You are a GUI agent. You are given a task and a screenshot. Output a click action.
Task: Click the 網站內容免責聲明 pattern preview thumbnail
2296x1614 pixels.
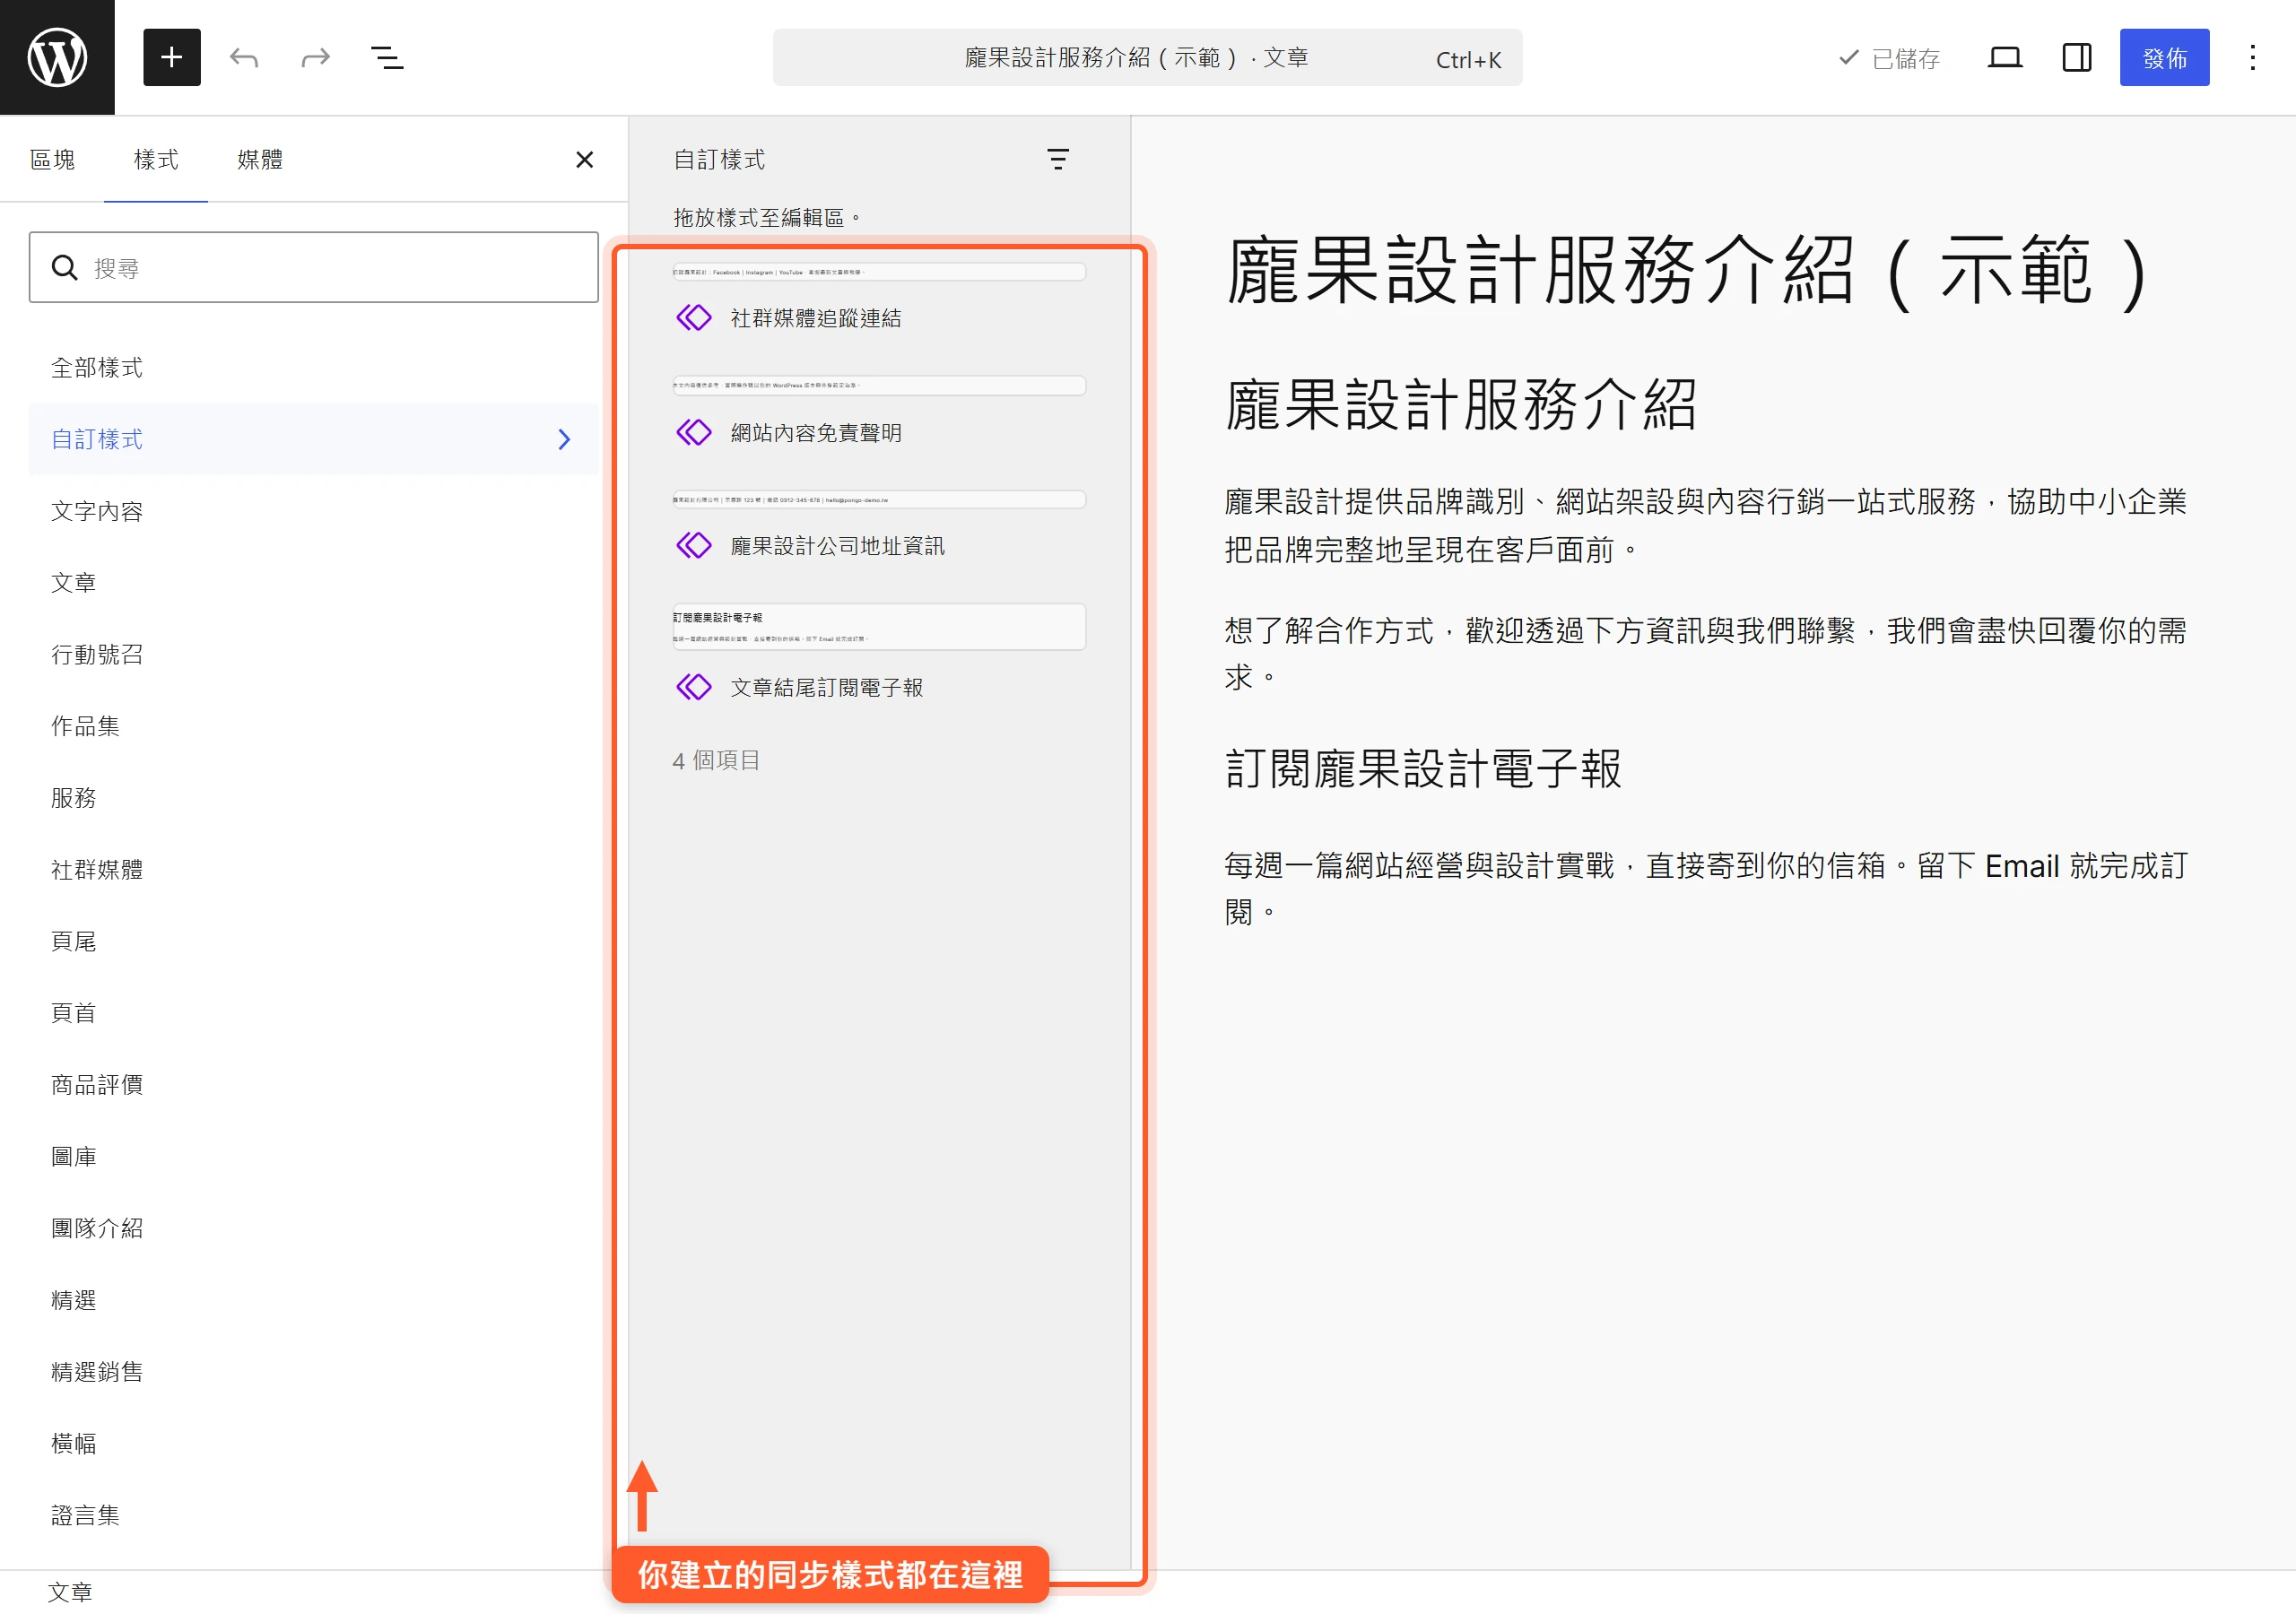(879, 385)
